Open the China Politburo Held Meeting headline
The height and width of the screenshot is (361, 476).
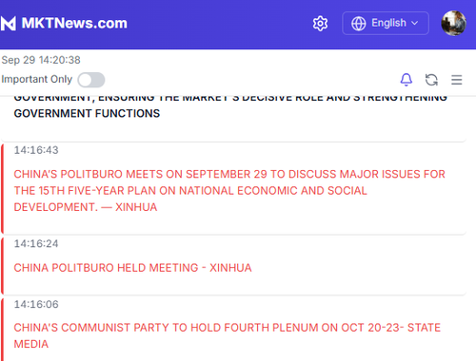[x=132, y=268]
